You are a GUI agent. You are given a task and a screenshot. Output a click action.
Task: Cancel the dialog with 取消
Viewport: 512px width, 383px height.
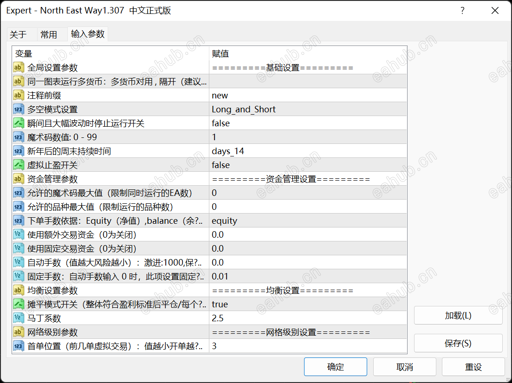point(405,367)
